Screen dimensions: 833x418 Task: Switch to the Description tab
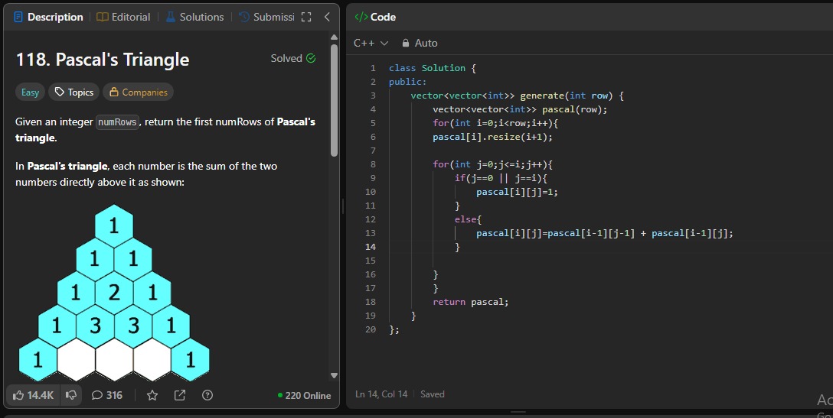pos(48,17)
